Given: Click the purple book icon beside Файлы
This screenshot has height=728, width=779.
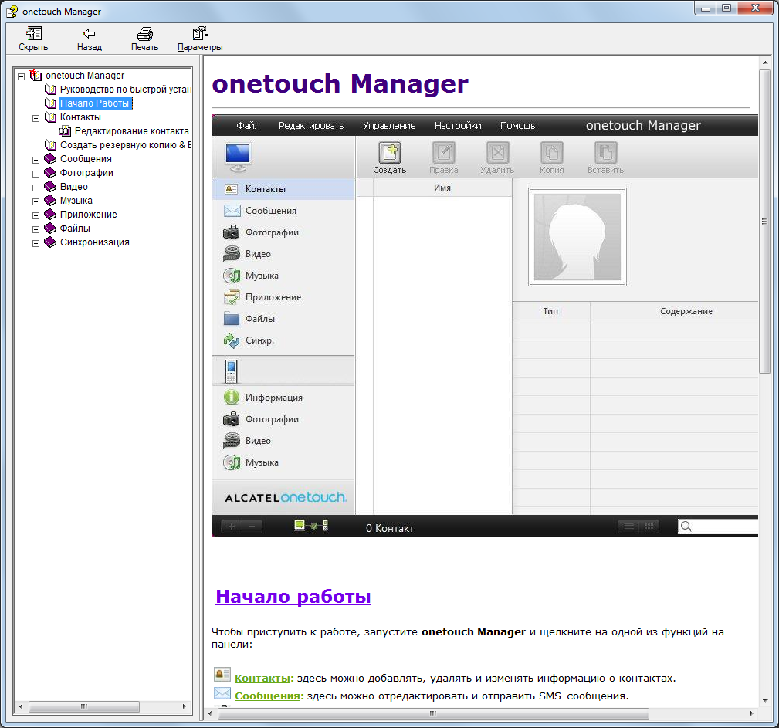Looking at the screenshot, I should 50,228.
